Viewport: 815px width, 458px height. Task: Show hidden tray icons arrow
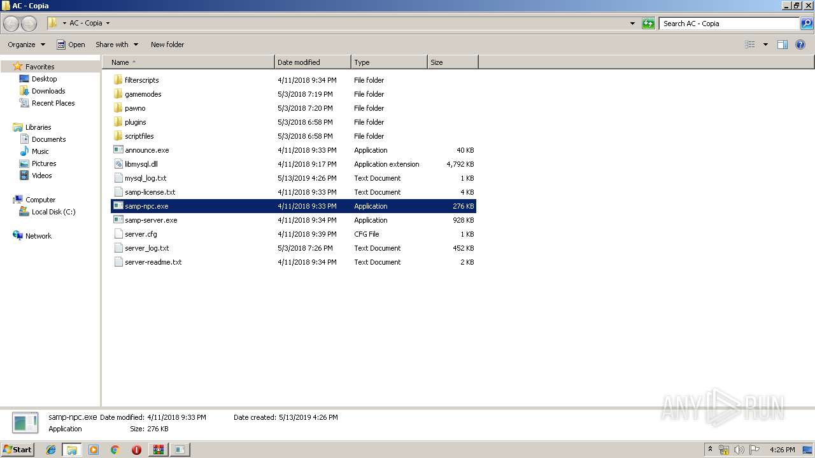tap(711, 450)
